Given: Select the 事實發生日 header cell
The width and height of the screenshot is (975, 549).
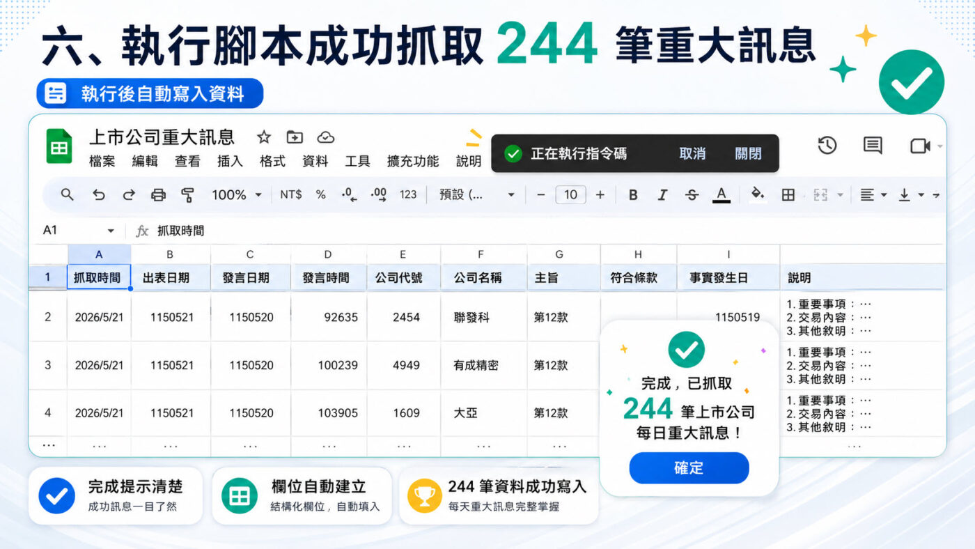Looking at the screenshot, I should (x=728, y=277).
